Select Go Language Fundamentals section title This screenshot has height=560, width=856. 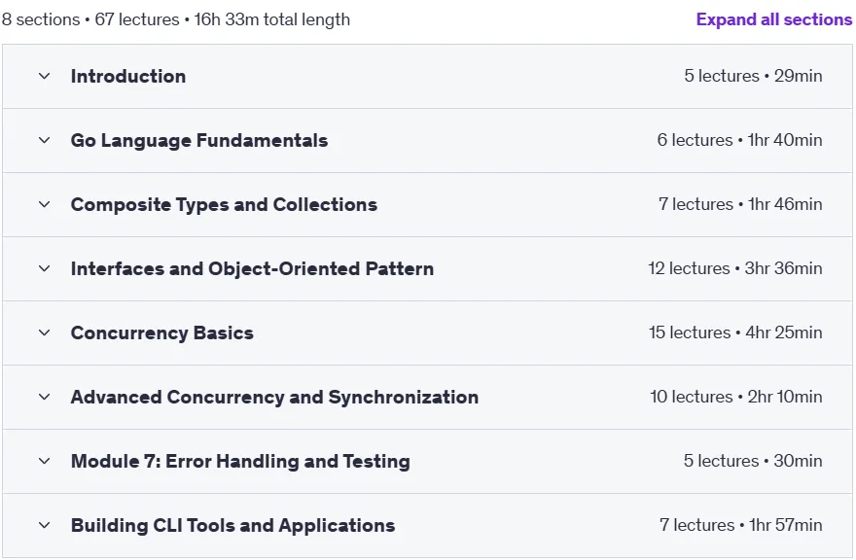pyautogui.click(x=199, y=140)
